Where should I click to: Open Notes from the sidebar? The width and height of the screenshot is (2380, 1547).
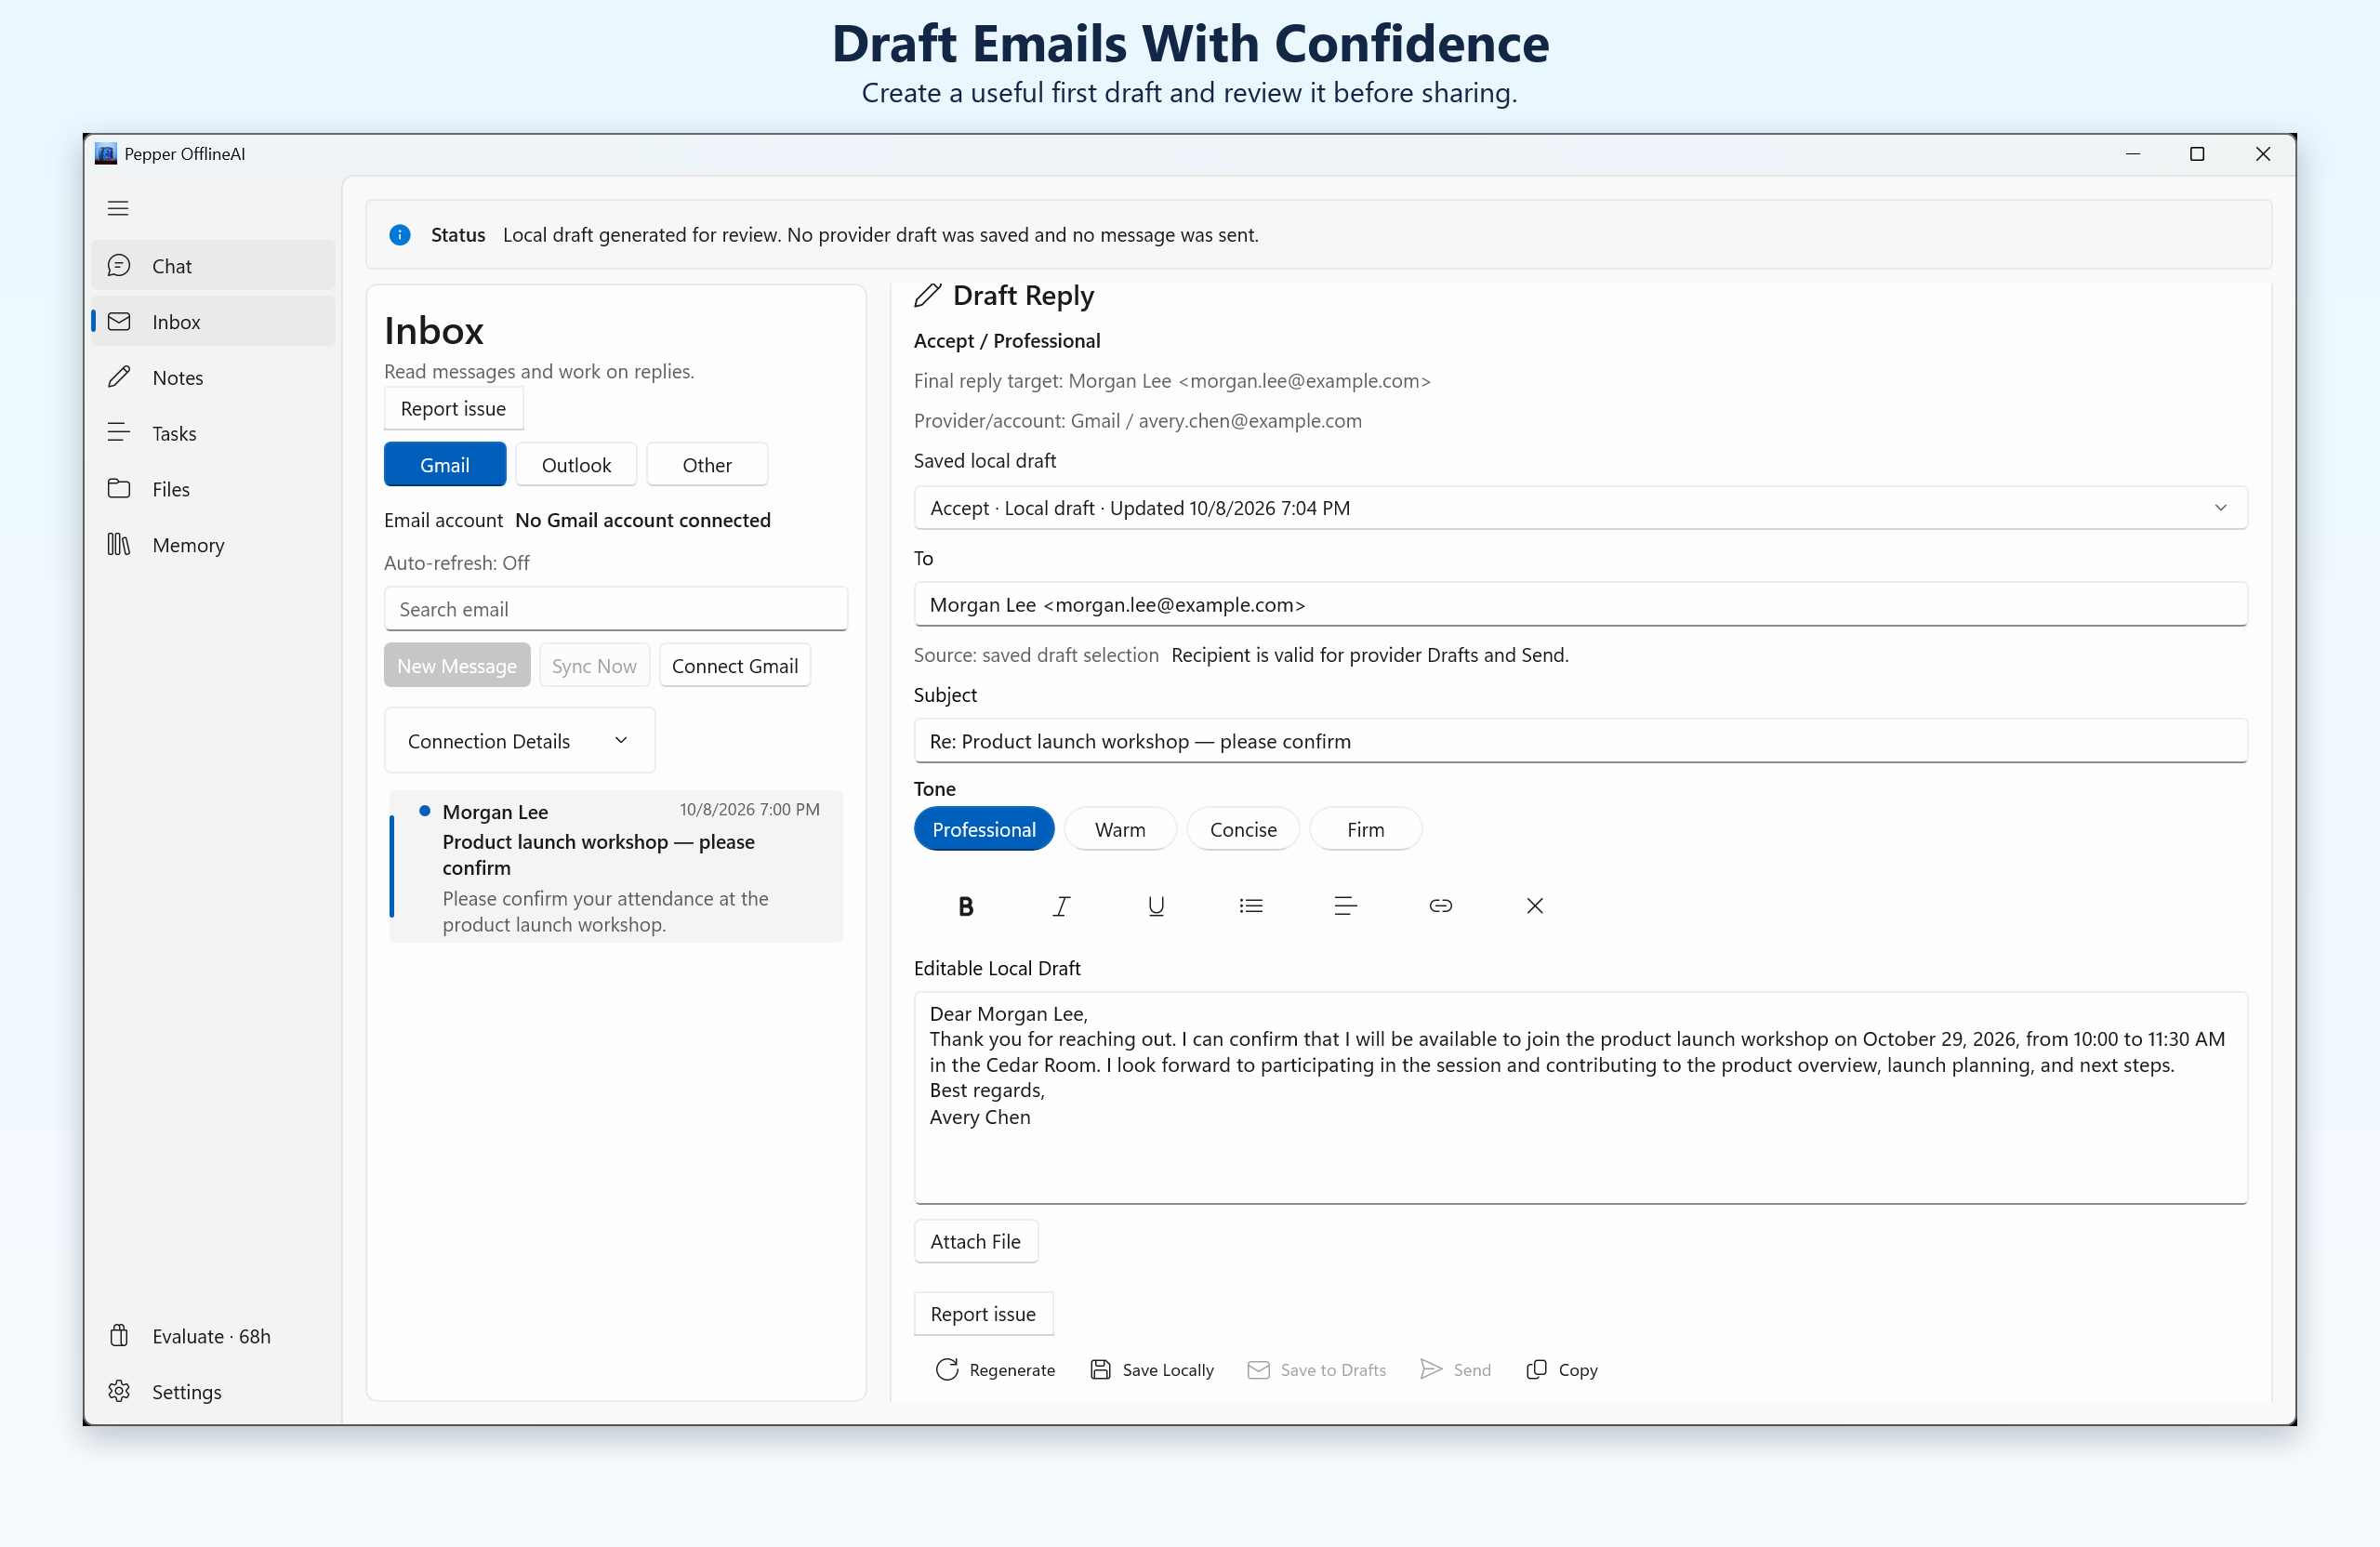pyautogui.click(x=213, y=377)
